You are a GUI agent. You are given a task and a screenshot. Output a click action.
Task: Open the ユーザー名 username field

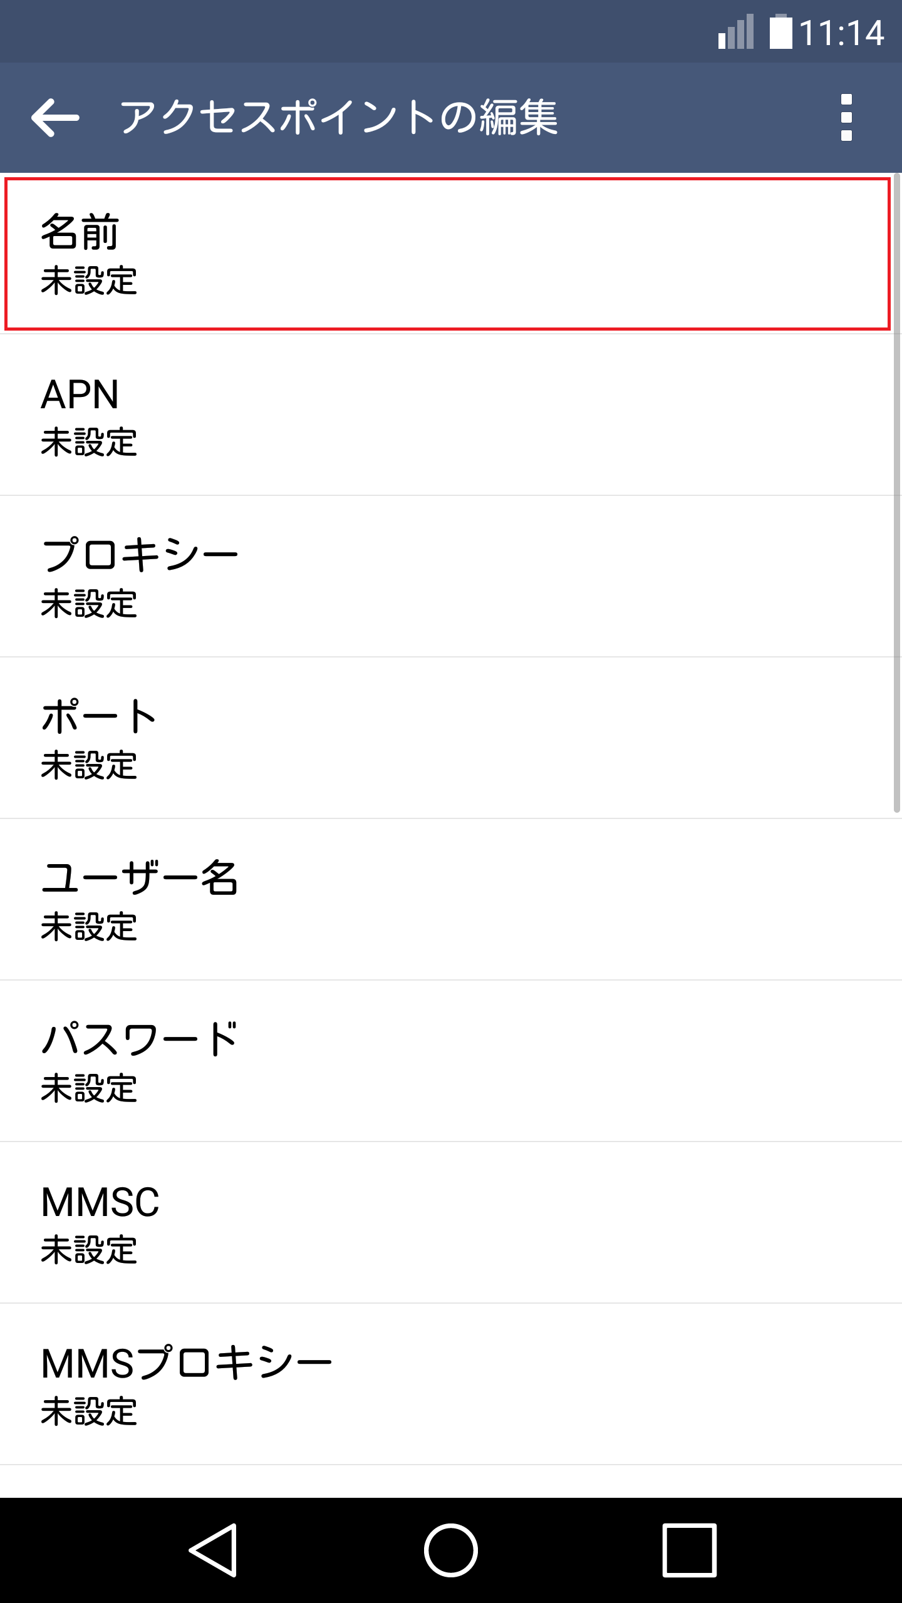coord(447,899)
